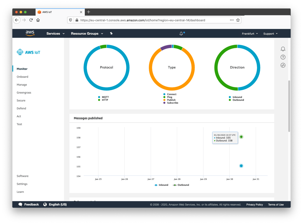Open the Defend sidebar section
The image size is (303, 224).
(22, 109)
